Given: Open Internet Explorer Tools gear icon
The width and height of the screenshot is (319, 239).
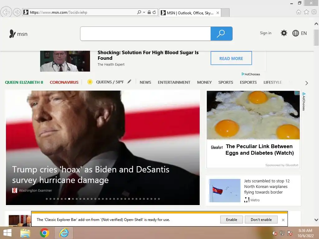Looking at the screenshot, I should click(314, 12).
